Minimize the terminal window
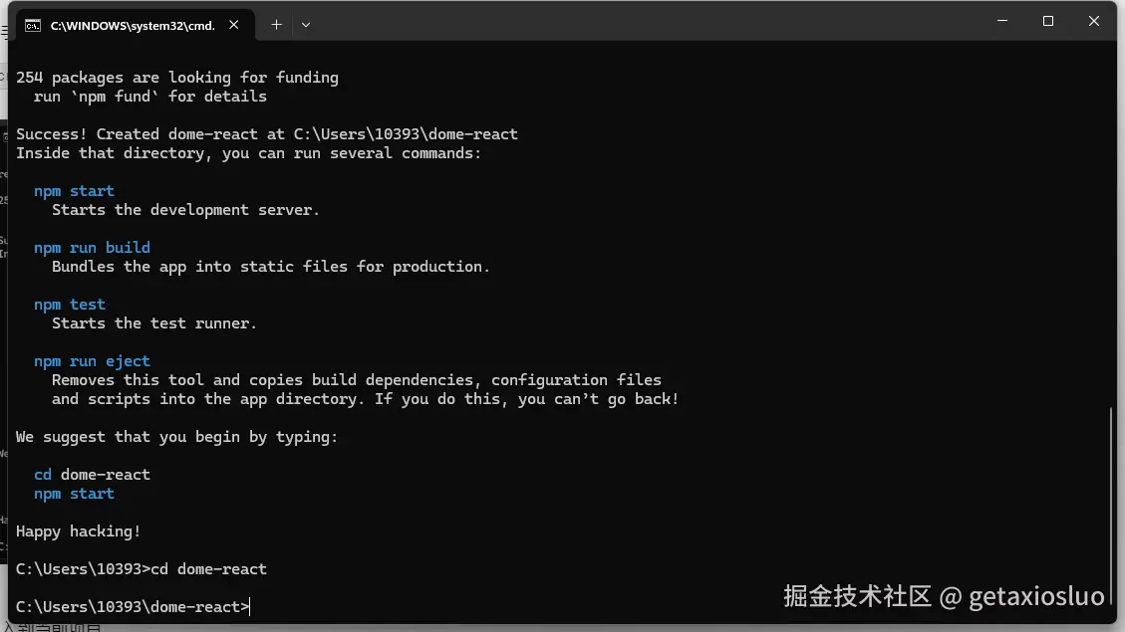Screen dimensions: 1125x632 tap(1002, 21)
